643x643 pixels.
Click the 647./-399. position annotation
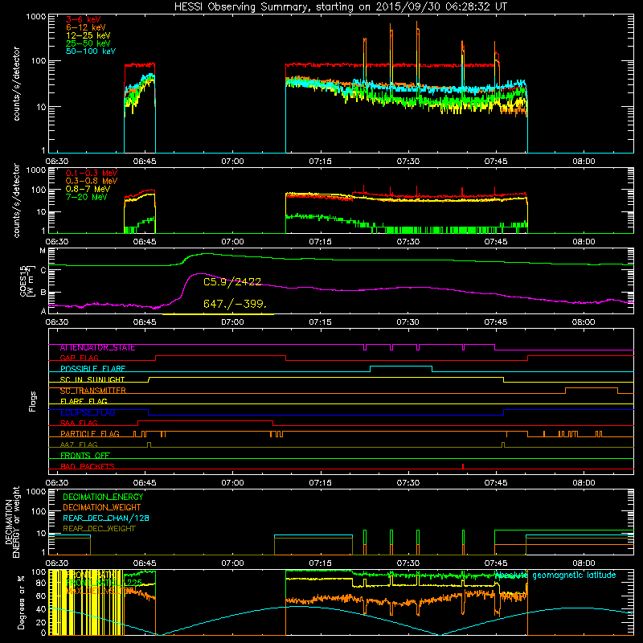click(x=235, y=304)
